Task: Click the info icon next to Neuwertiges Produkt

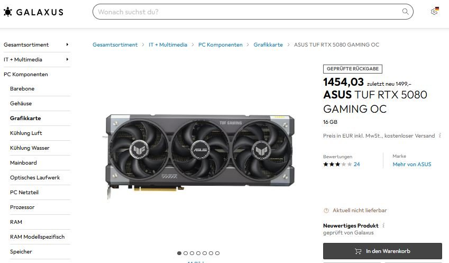Action: [383, 225]
